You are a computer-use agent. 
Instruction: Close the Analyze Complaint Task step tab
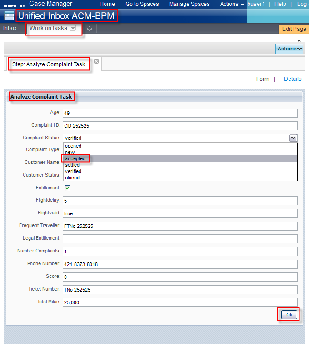point(96,61)
